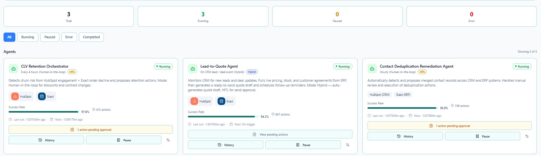Open pending approval in Contact Deduplication card
This screenshot has height=156, width=541.
(450, 126)
